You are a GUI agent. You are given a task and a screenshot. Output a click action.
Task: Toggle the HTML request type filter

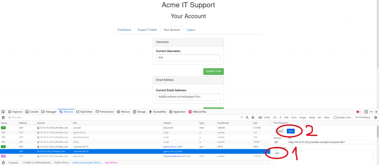(x=267, y=117)
